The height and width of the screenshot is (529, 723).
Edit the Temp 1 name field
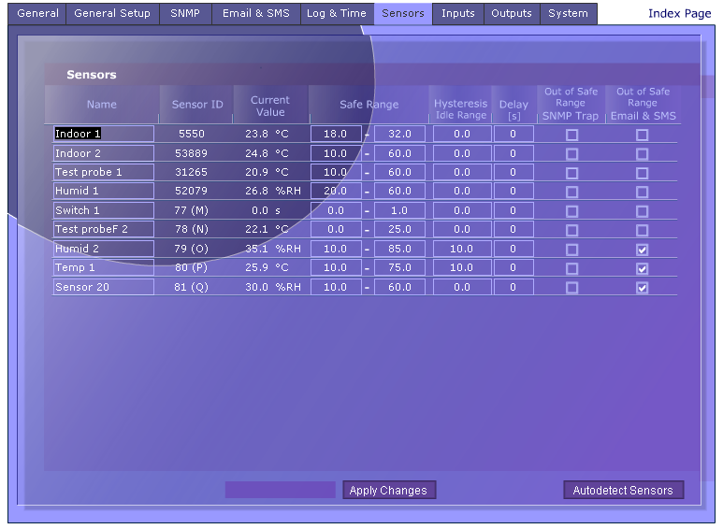coord(103,267)
